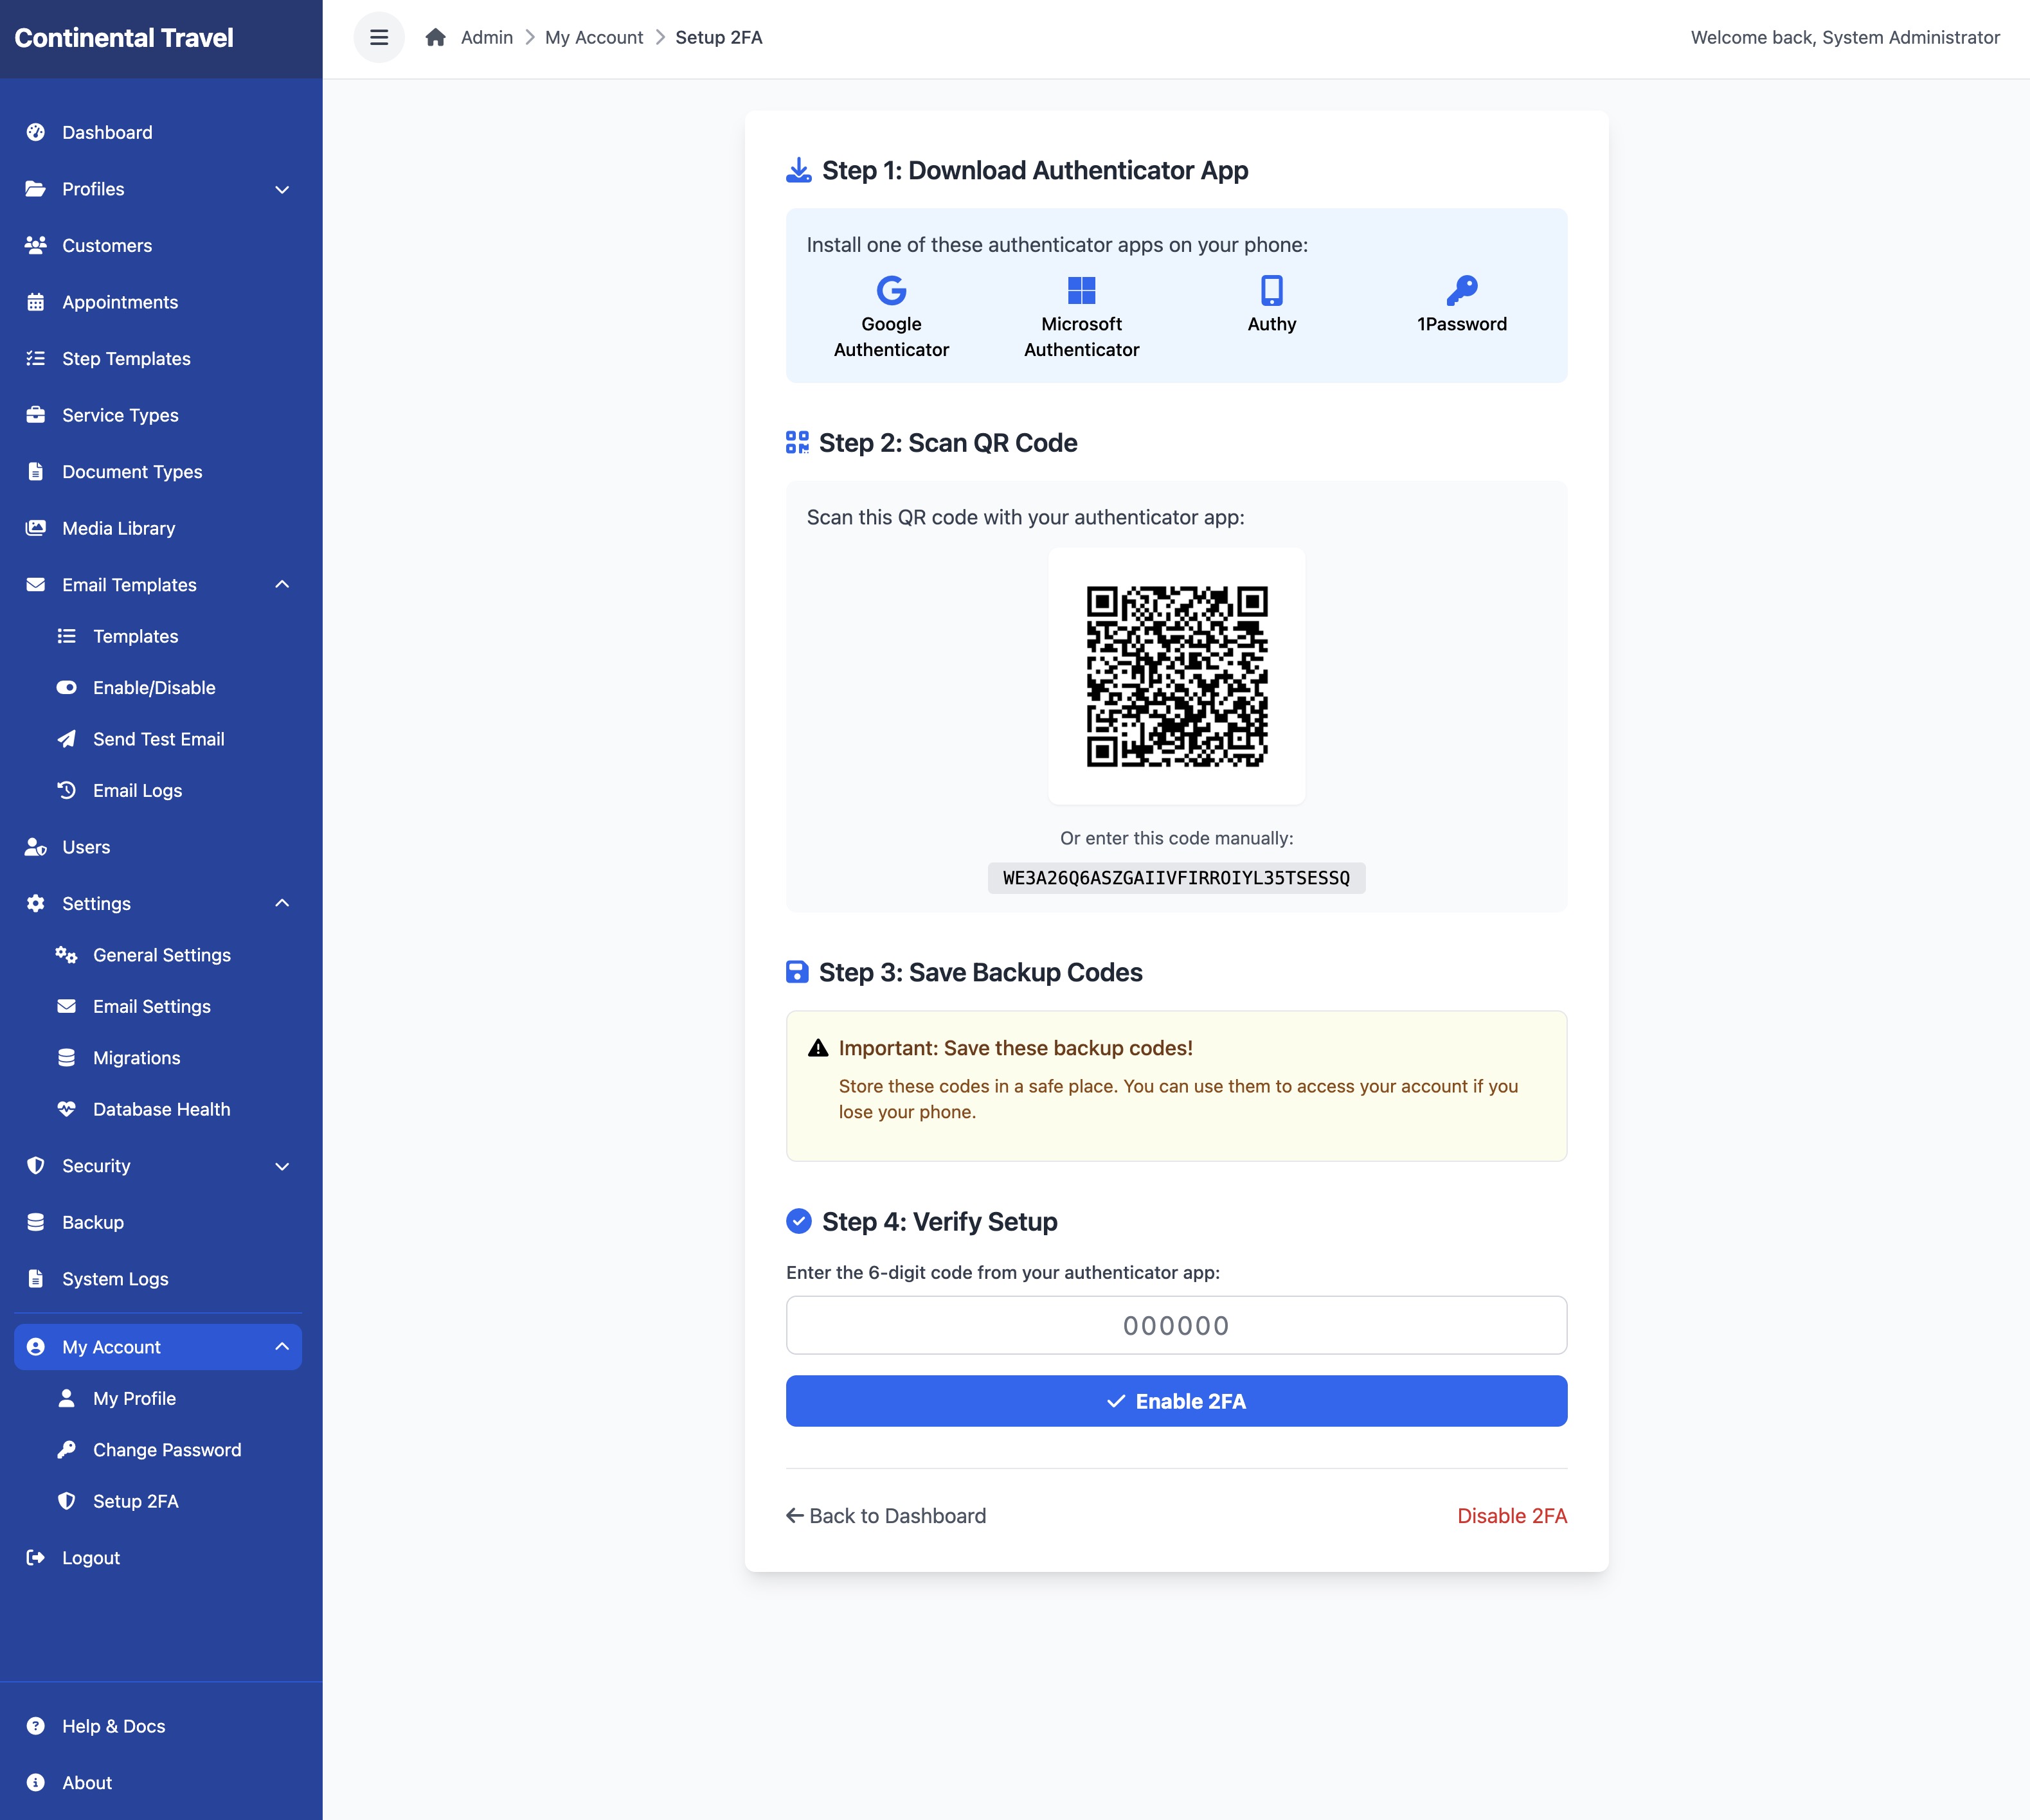Click the Step 3: Save Backup Codes heading
The width and height of the screenshot is (2030, 1820).
pos(980,972)
